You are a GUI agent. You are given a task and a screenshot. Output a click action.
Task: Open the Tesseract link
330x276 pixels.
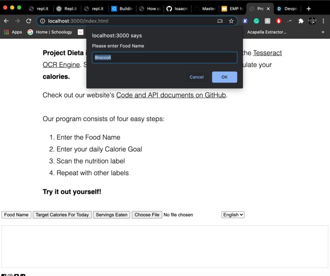(x=267, y=53)
